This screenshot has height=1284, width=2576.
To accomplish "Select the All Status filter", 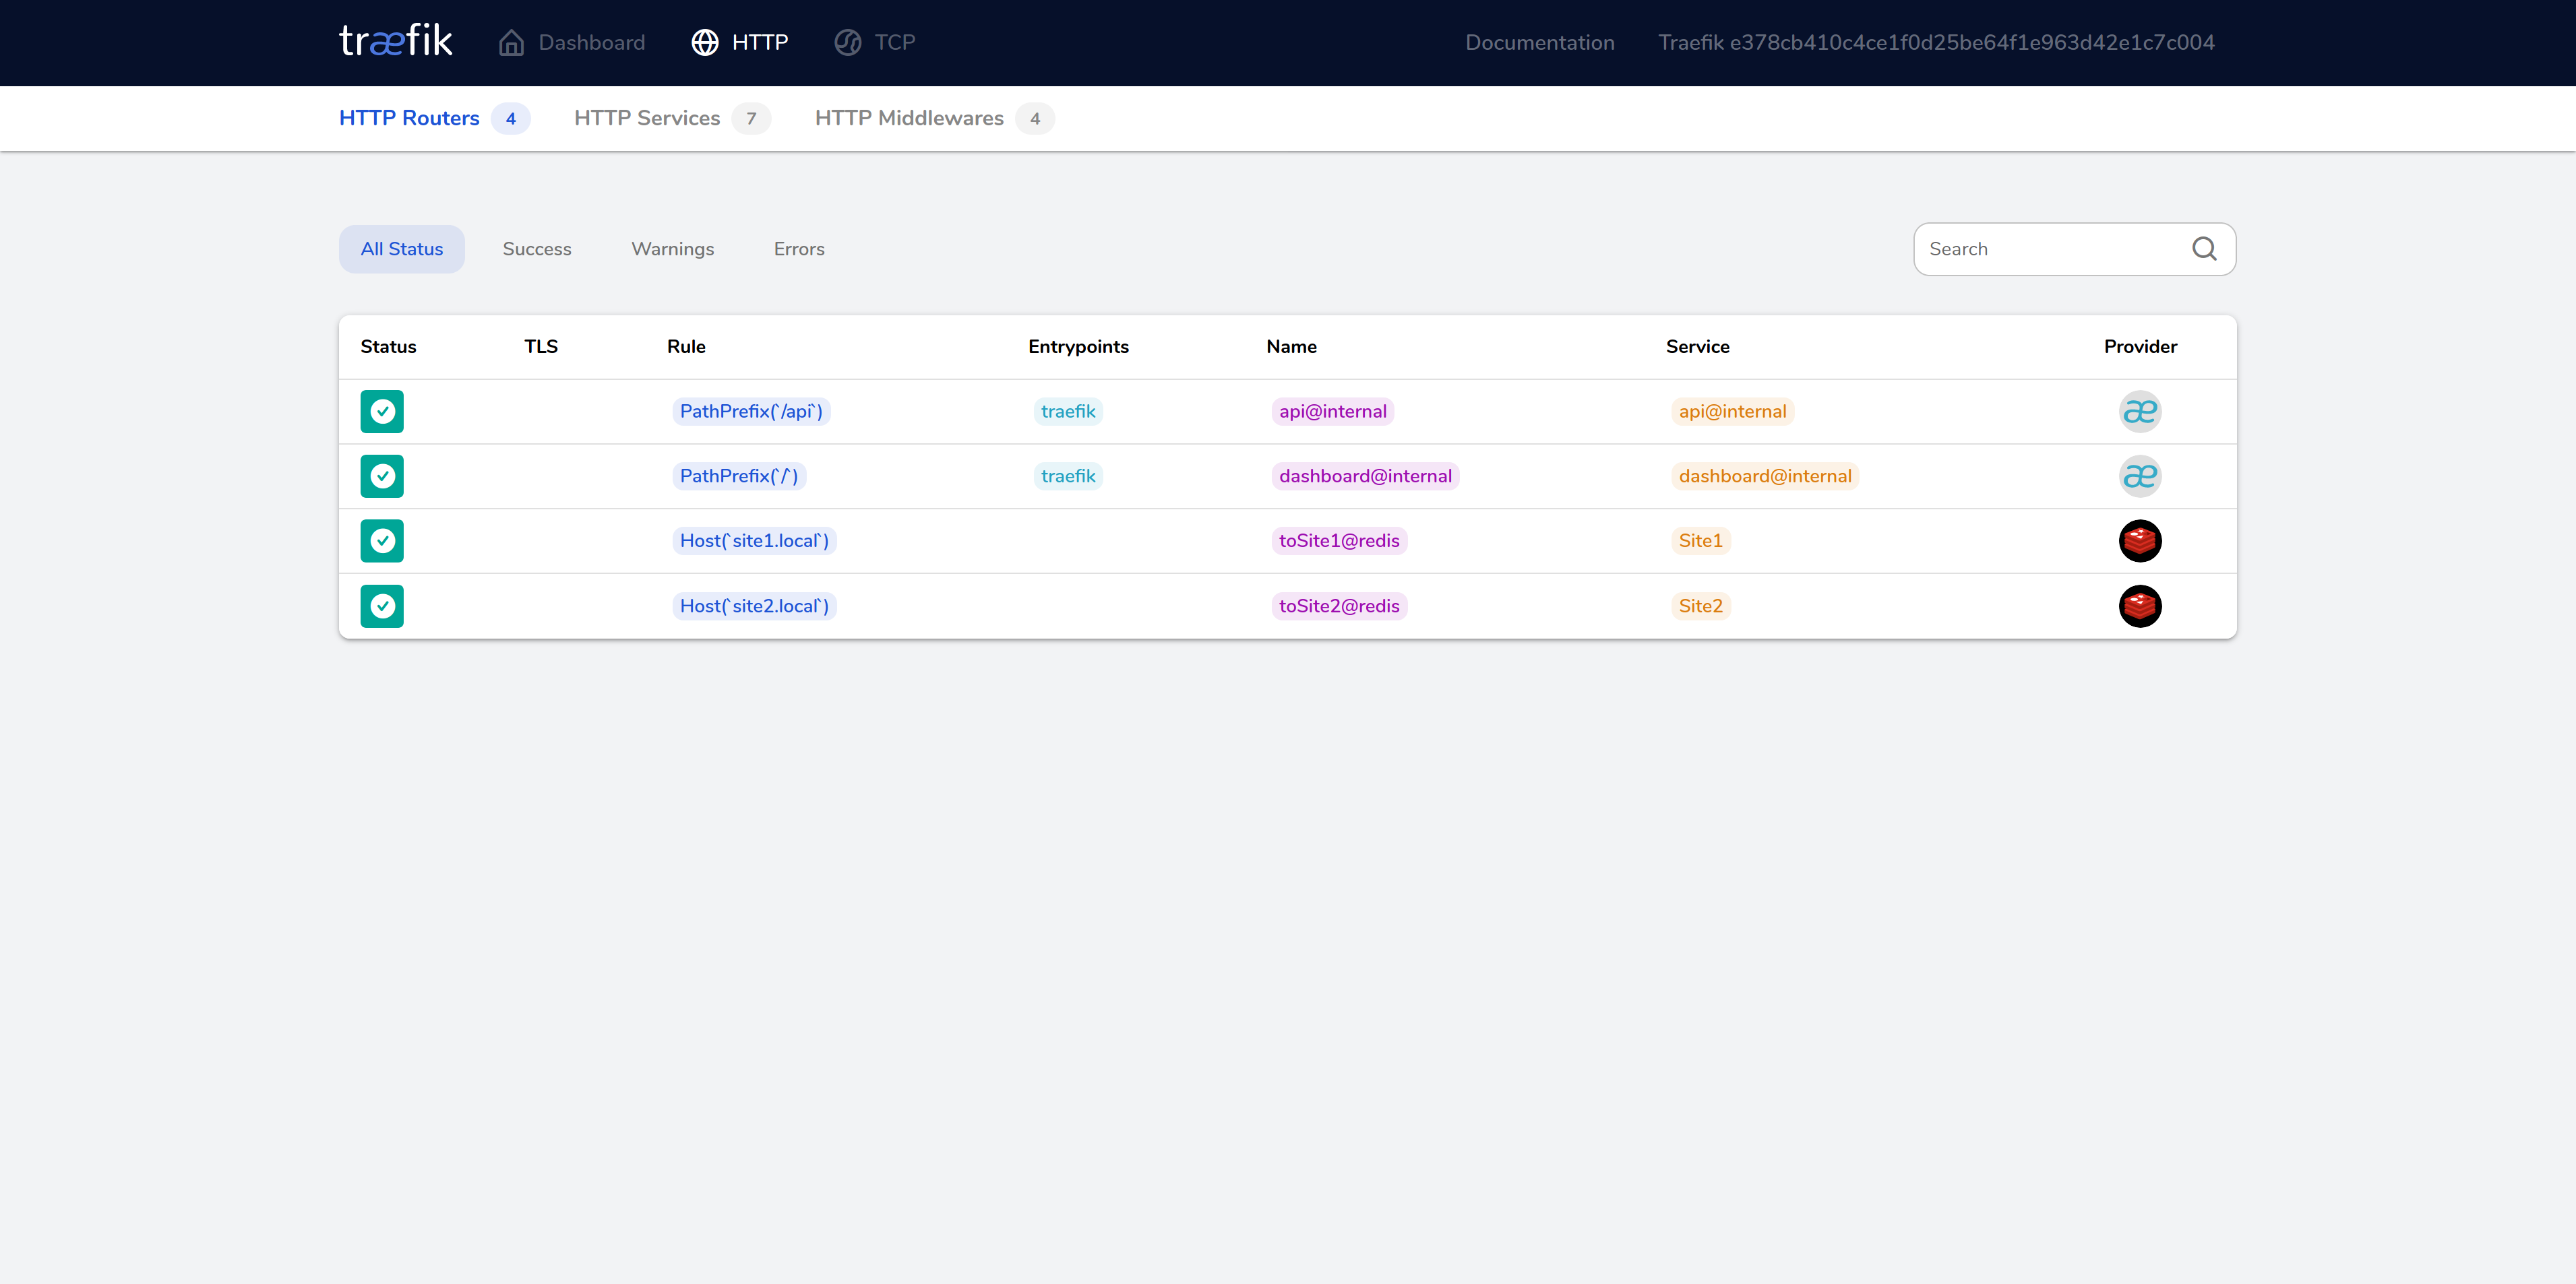I will pos(401,249).
